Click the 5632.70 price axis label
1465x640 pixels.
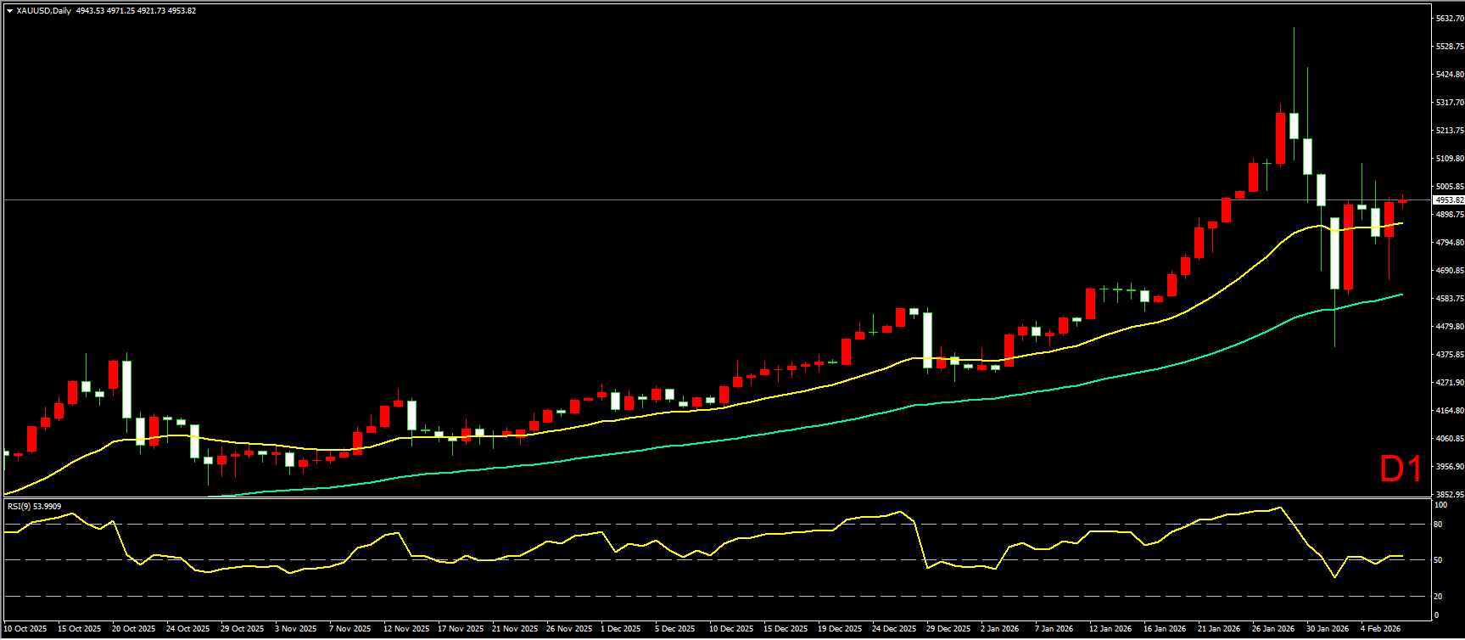[x=1449, y=19]
